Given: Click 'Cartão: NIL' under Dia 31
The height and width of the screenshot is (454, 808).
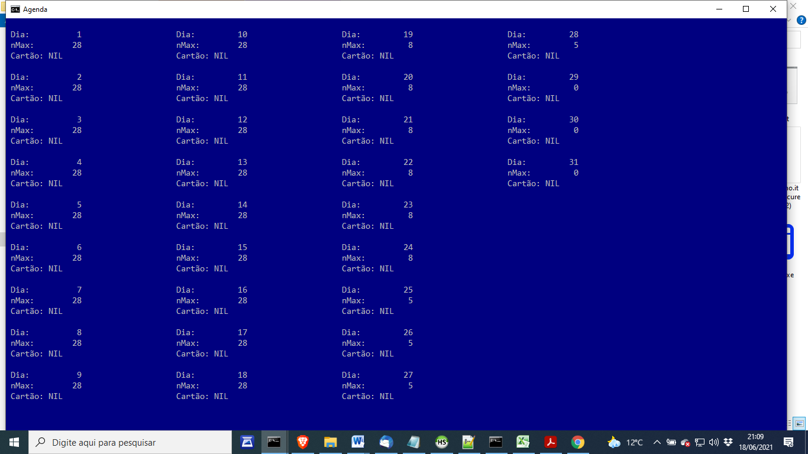Looking at the screenshot, I should pyautogui.click(x=534, y=183).
